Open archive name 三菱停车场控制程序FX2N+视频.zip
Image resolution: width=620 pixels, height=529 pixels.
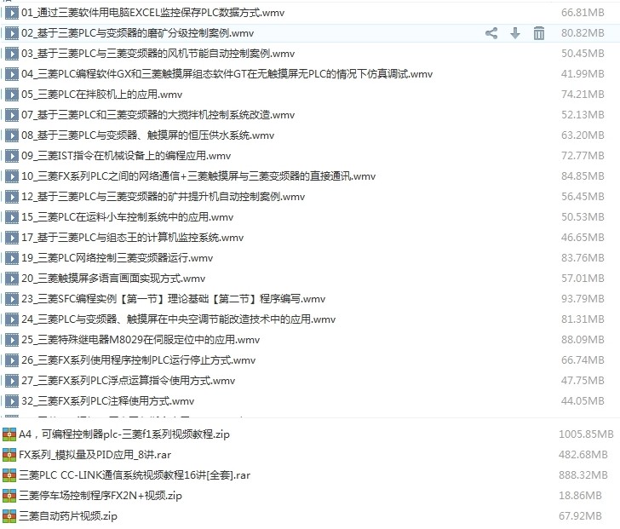(x=100, y=496)
